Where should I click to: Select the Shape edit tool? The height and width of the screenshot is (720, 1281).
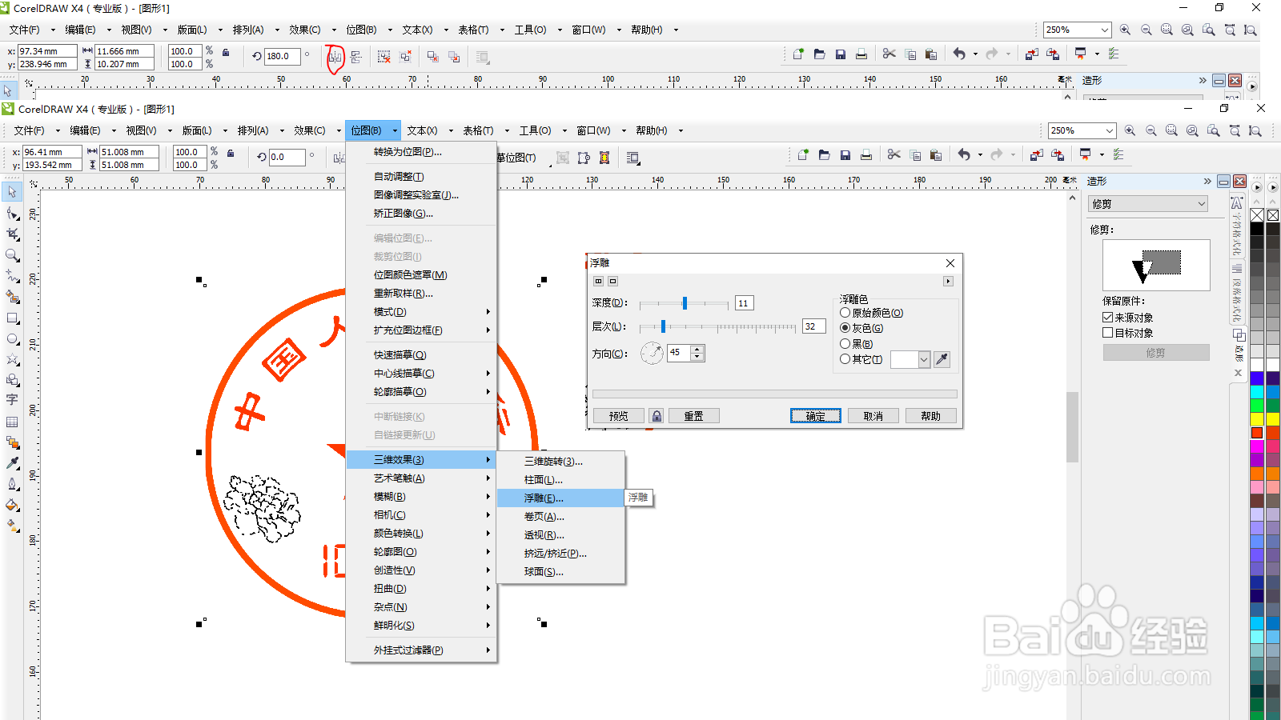[12, 213]
